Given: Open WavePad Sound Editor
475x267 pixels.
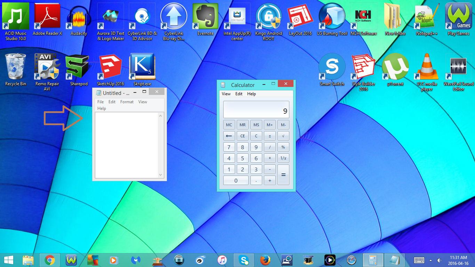Looking at the screenshot, I should click(x=458, y=66).
